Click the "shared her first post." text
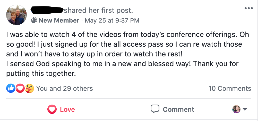This screenshot has height=121, width=258. click(98, 11)
